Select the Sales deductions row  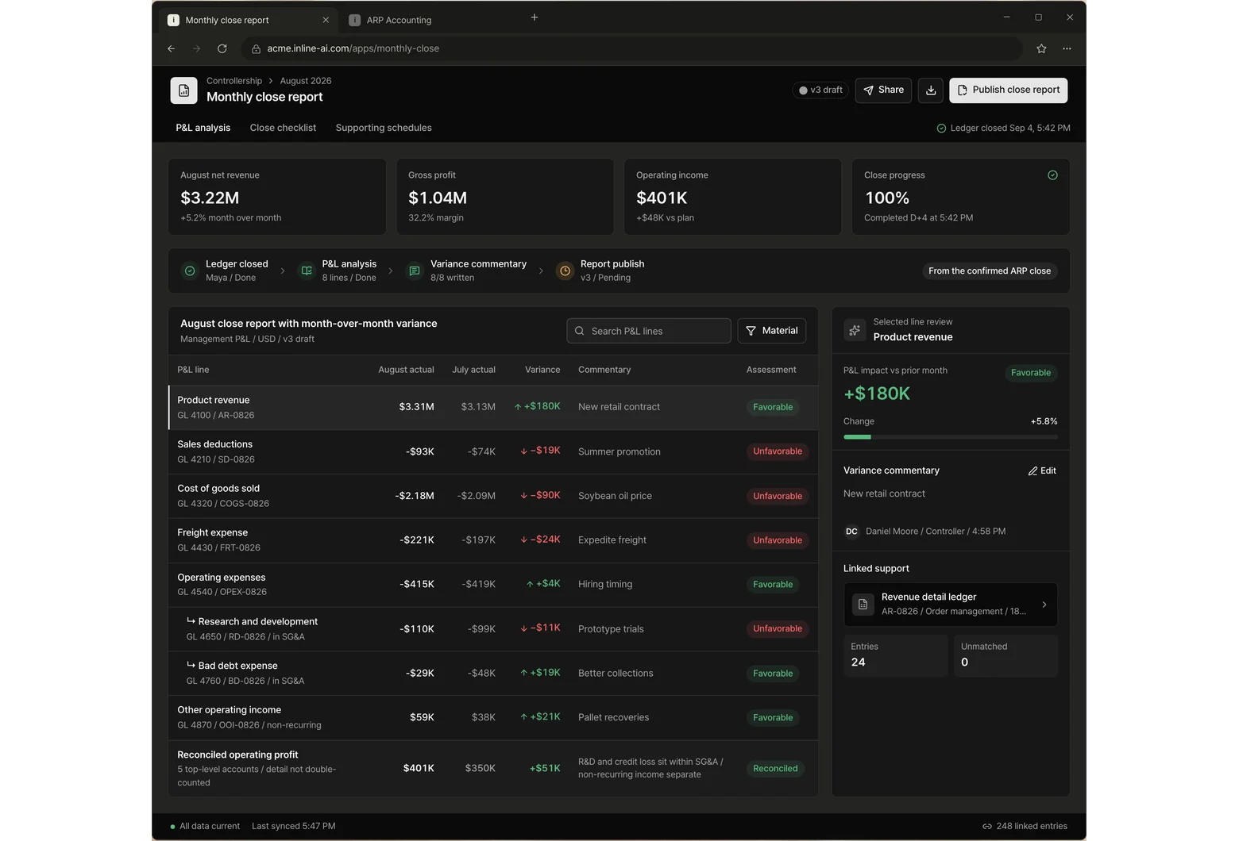493,452
